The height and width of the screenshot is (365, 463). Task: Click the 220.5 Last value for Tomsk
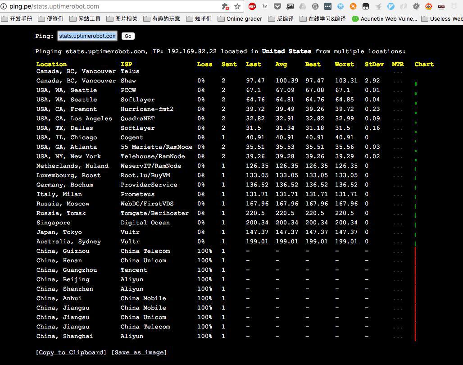(255, 213)
